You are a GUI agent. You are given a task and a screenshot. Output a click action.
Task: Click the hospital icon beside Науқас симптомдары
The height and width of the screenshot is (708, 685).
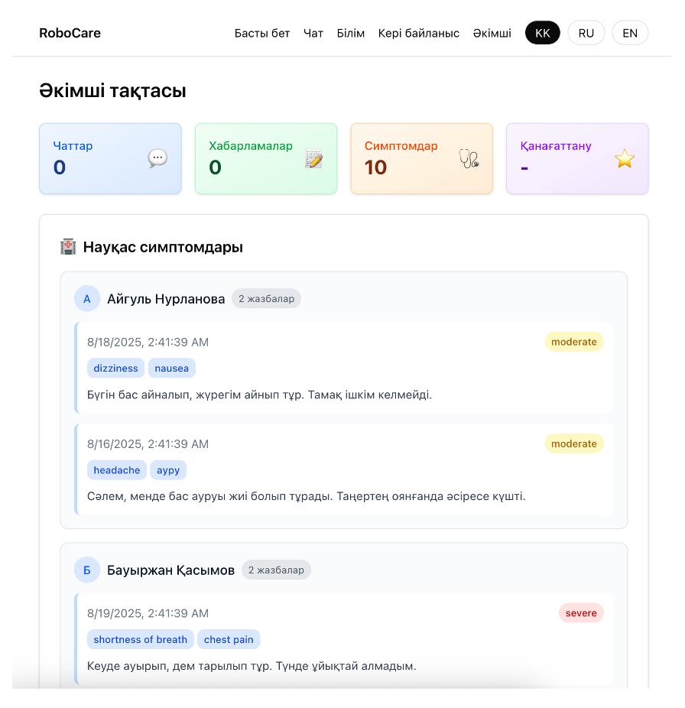(68, 247)
